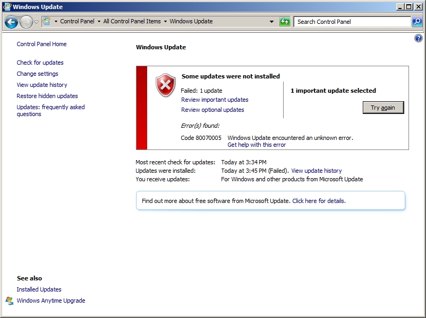The height and width of the screenshot is (318, 426).
Task: Open Installed Updates link under See also
Action: point(39,289)
